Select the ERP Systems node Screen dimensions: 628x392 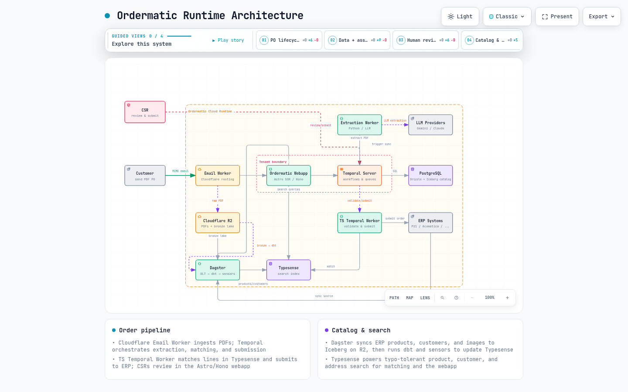coord(430,223)
